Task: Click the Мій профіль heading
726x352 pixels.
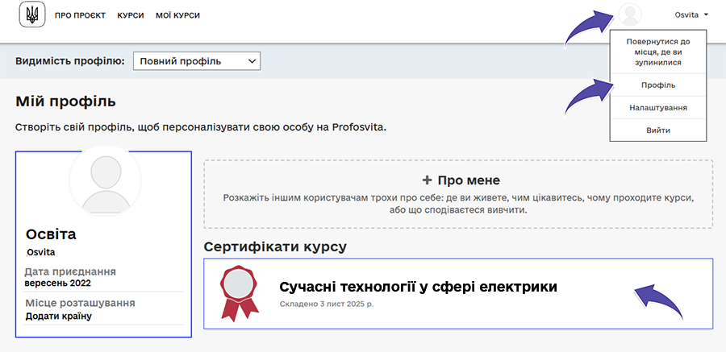Action: point(65,101)
